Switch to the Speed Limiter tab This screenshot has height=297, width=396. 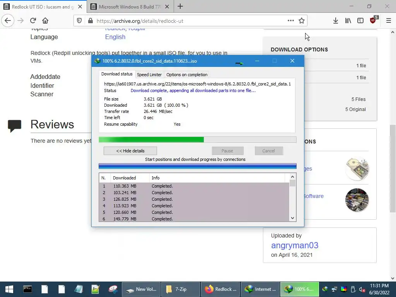(x=149, y=75)
